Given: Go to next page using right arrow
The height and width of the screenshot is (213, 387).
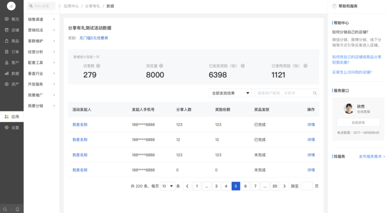Looking at the screenshot, I should [x=285, y=187].
